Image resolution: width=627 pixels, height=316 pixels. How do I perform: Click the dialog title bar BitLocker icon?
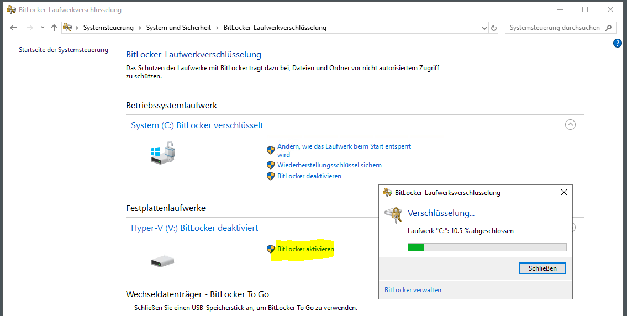click(x=387, y=192)
